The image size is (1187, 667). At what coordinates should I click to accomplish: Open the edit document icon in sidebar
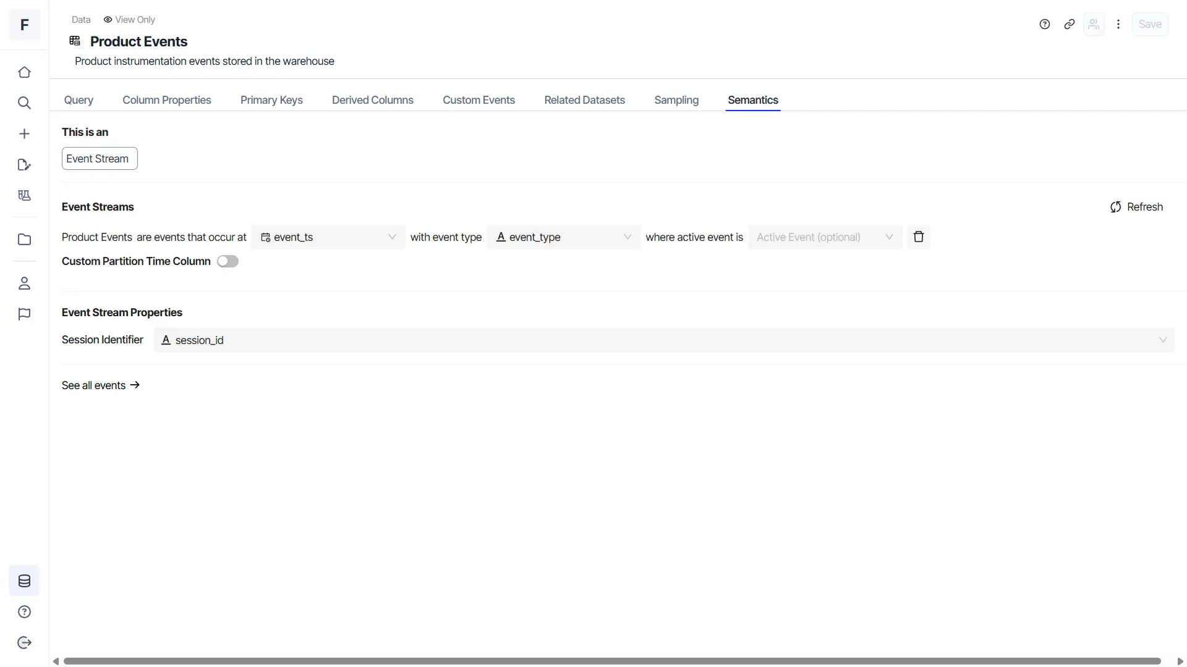[x=24, y=165]
